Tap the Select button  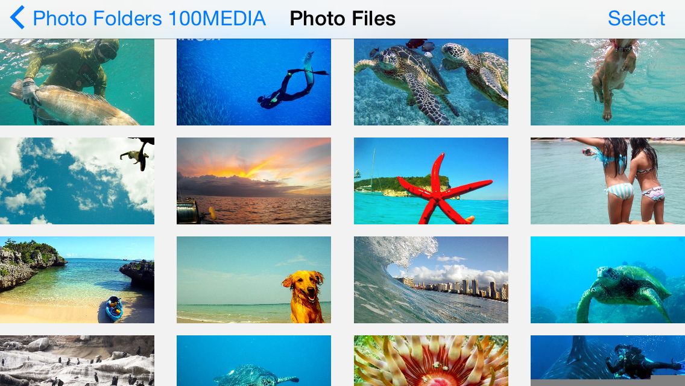pos(636,18)
